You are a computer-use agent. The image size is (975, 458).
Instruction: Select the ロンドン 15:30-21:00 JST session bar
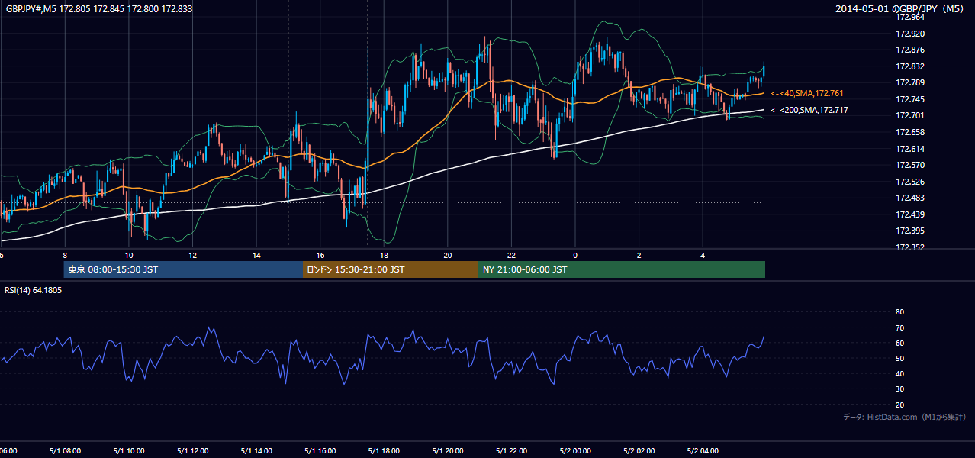(391, 269)
